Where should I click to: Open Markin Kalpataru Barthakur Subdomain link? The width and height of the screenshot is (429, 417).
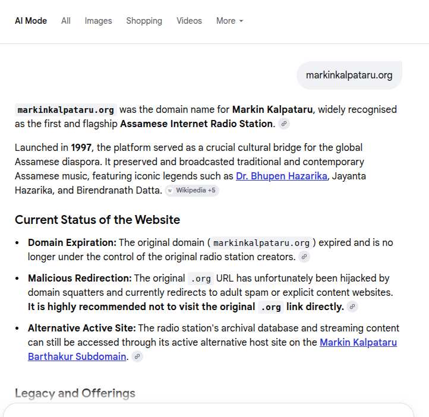(x=212, y=349)
